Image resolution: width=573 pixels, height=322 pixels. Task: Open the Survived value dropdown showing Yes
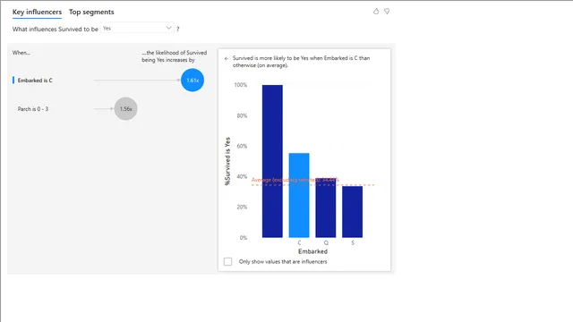coord(137,28)
